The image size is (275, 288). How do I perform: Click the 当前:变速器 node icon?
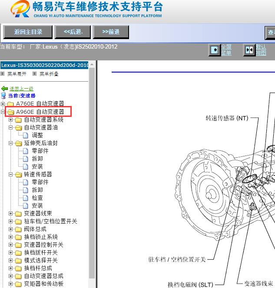click(3, 96)
